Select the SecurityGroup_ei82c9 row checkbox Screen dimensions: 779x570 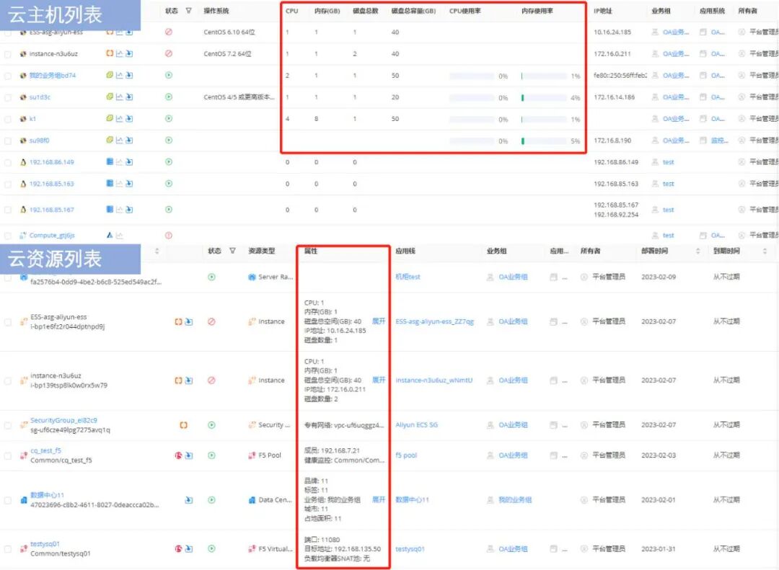pyautogui.click(x=7, y=425)
